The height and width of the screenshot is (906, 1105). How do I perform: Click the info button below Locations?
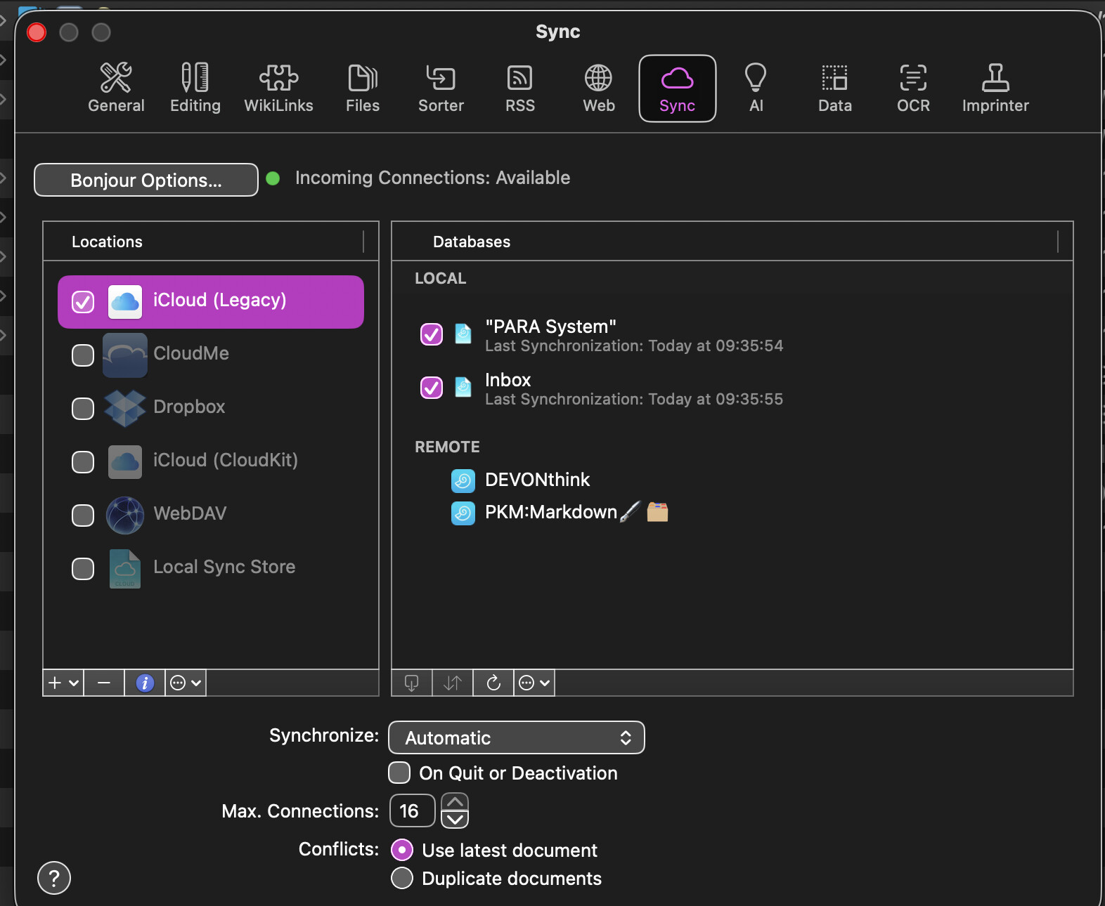(145, 683)
